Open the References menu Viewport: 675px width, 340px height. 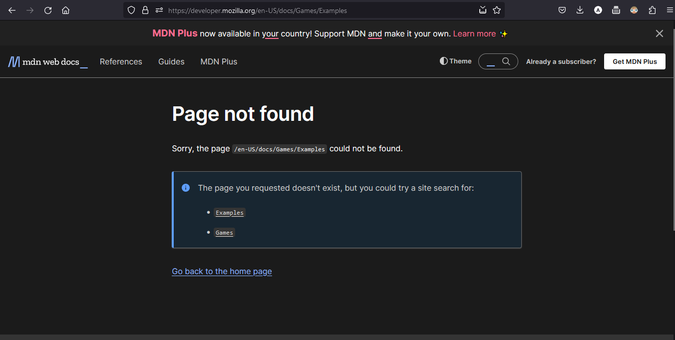(121, 61)
